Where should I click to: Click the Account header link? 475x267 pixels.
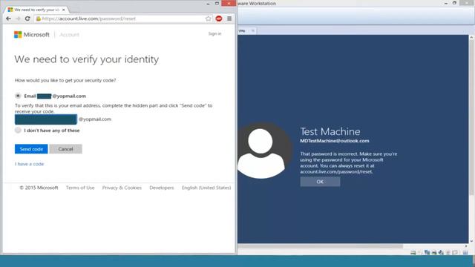pyautogui.click(x=69, y=35)
